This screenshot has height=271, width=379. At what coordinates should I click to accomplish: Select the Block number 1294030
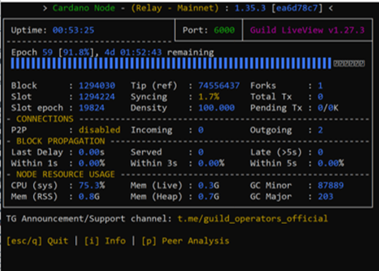pos(95,86)
